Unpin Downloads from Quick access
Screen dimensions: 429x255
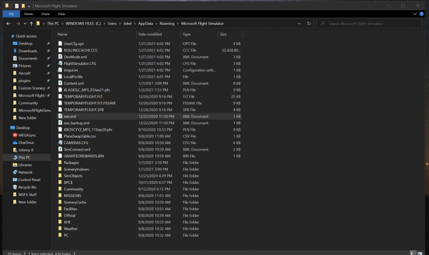pos(48,51)
